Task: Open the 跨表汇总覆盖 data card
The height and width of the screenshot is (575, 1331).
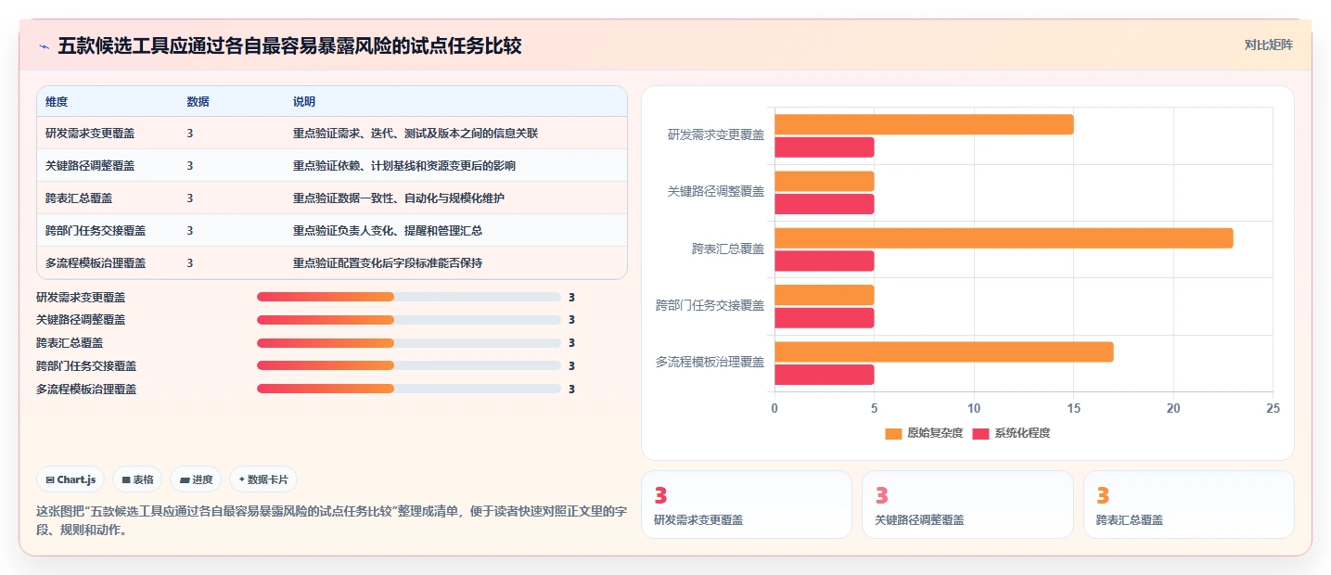Action: click(x=1188, y=505)
